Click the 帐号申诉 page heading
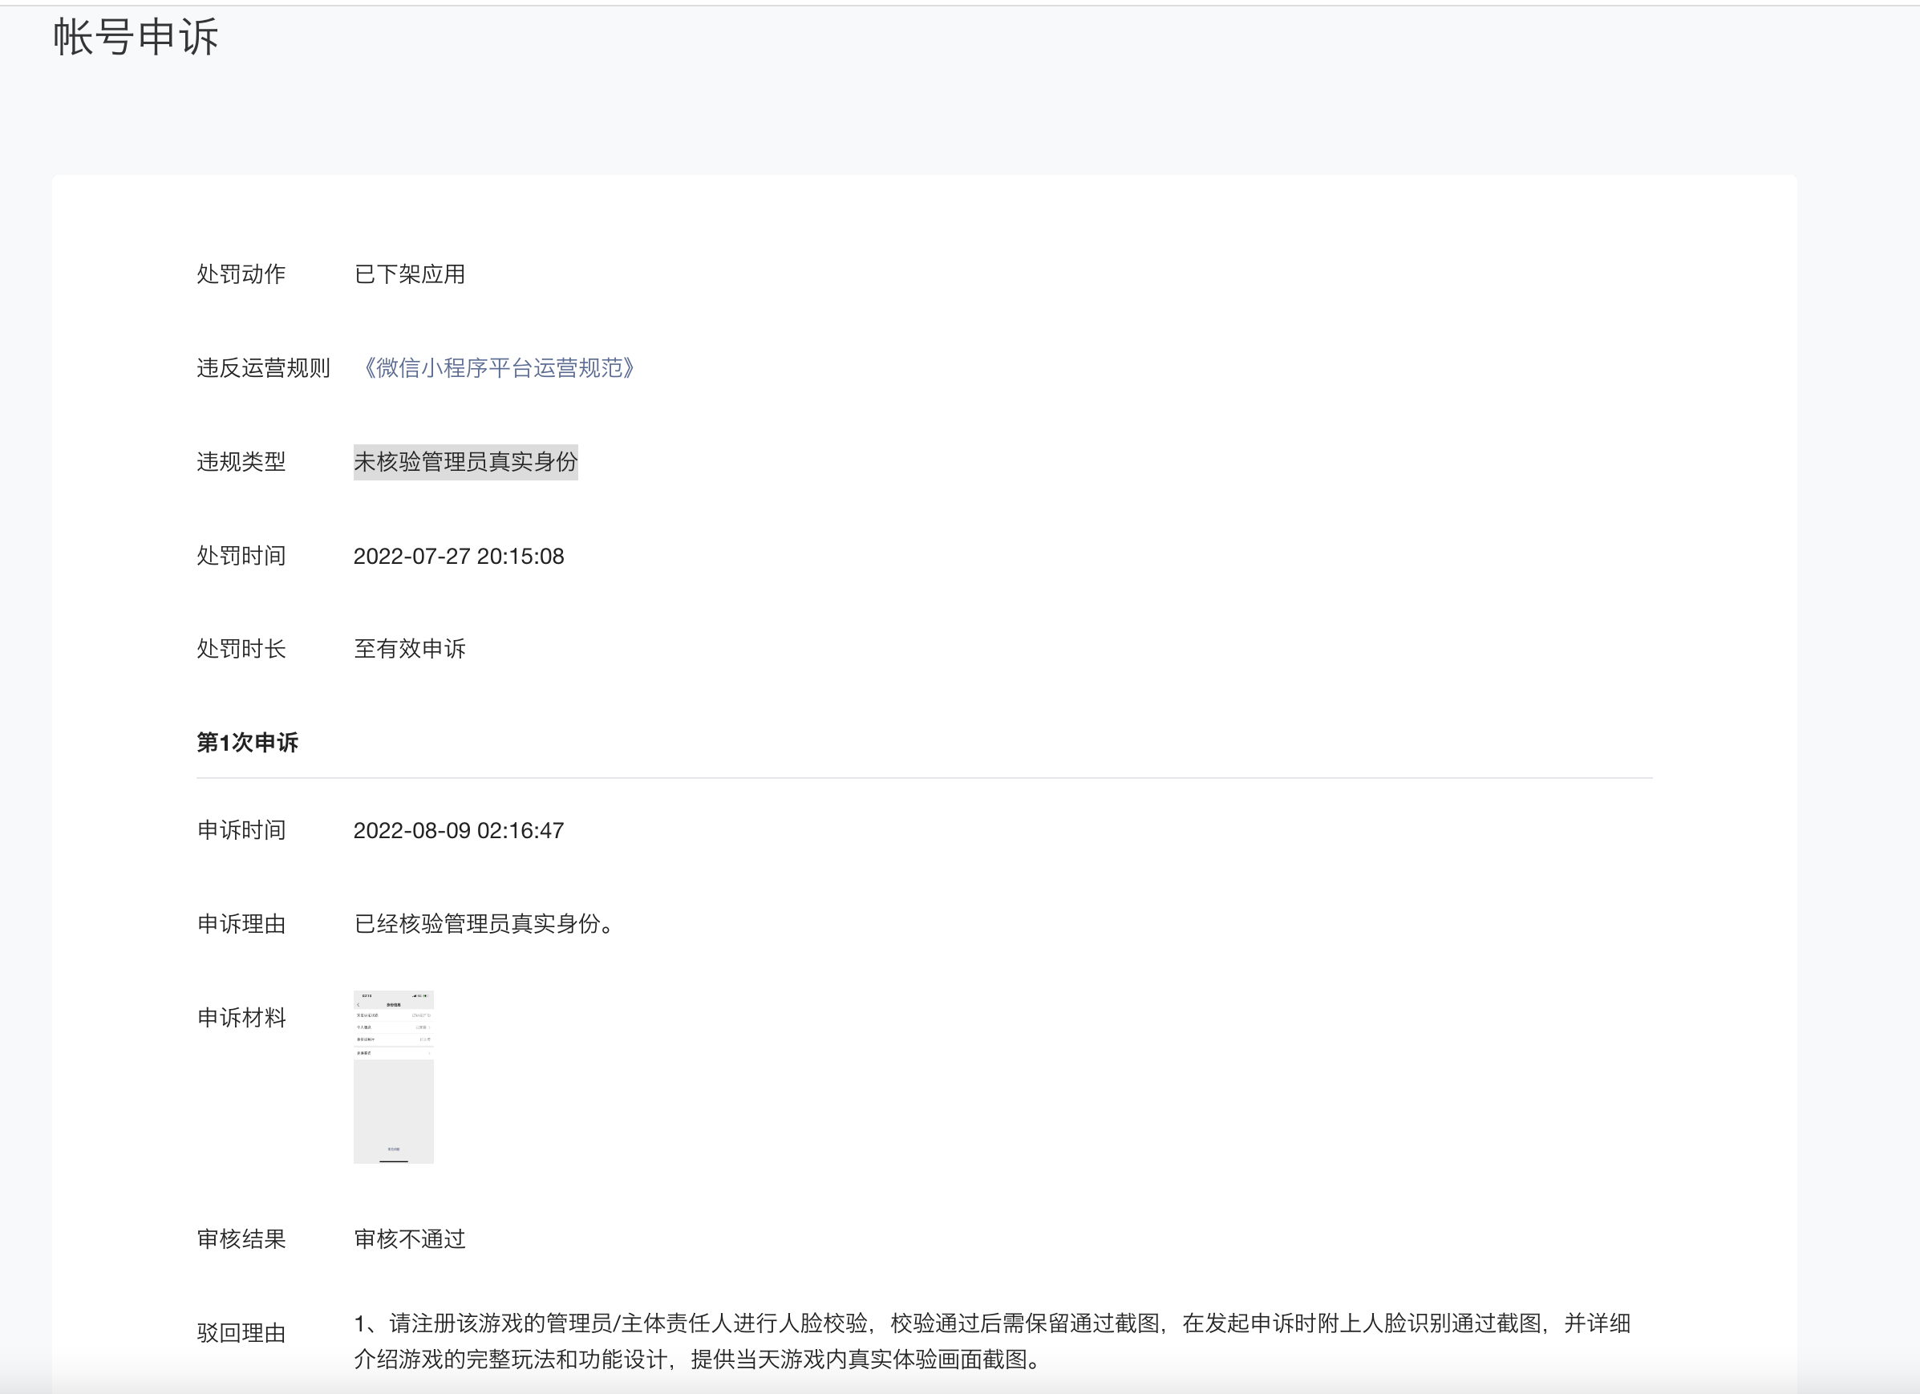Viewport: 1920px width, 1394px height. (136, 38)
